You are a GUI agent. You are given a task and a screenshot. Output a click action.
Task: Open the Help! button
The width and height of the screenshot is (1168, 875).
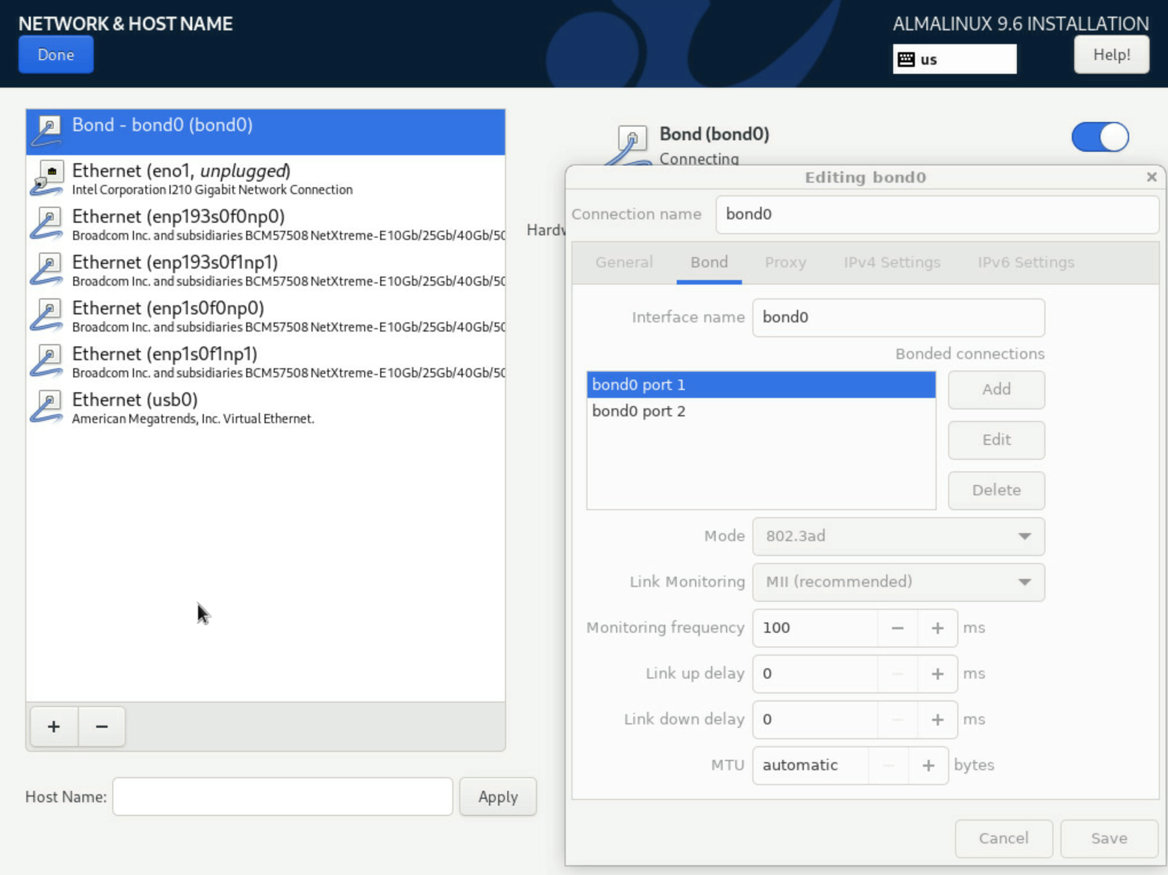(1111, 54)
